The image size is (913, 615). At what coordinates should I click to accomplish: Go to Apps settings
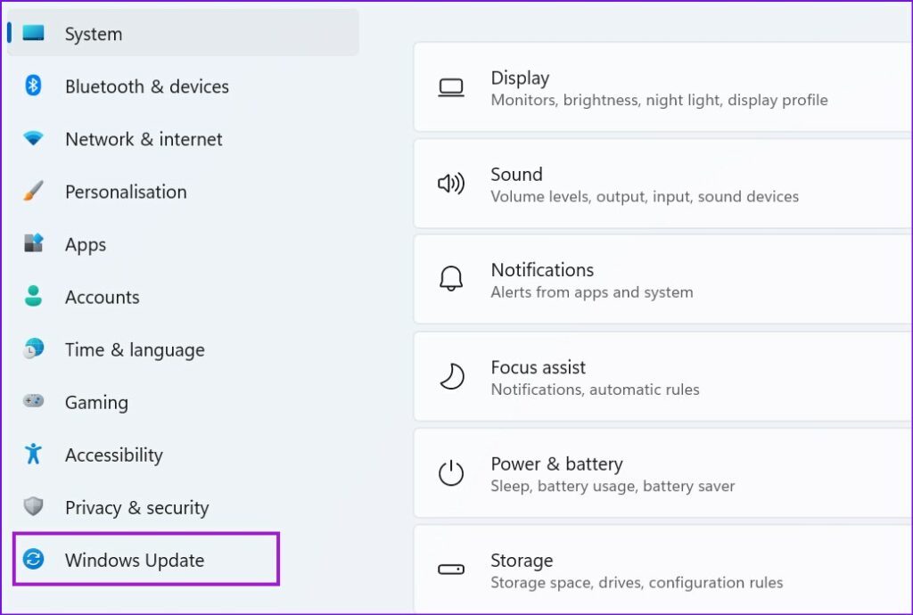pos(86,244)
